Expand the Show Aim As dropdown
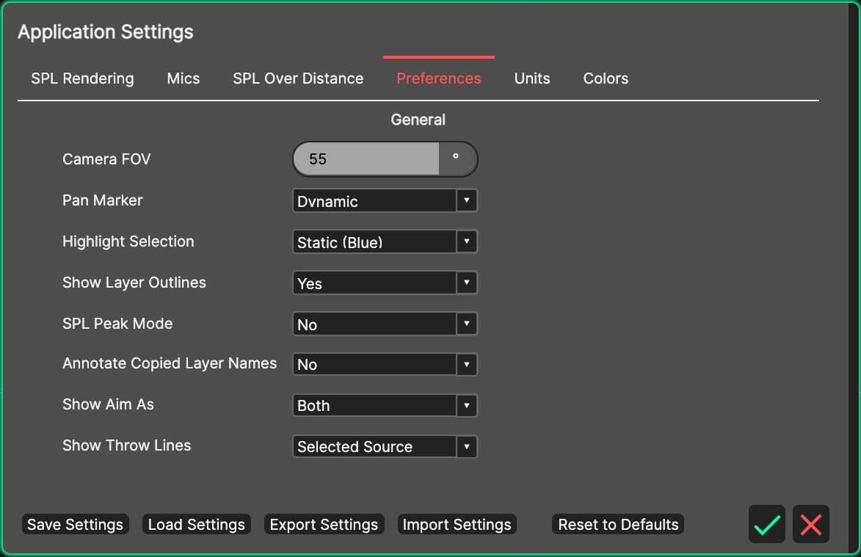 pos(385,406)
